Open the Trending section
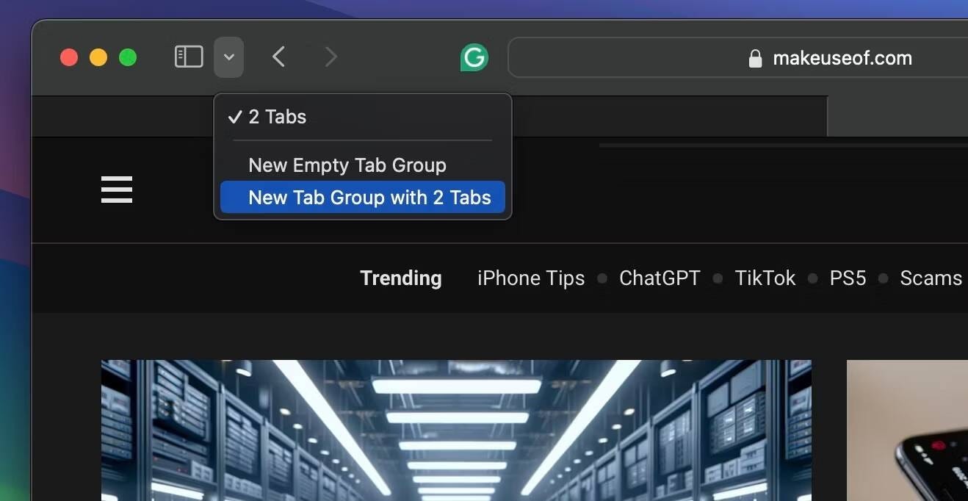Screen dimensions: 968x501 point(400,278)
